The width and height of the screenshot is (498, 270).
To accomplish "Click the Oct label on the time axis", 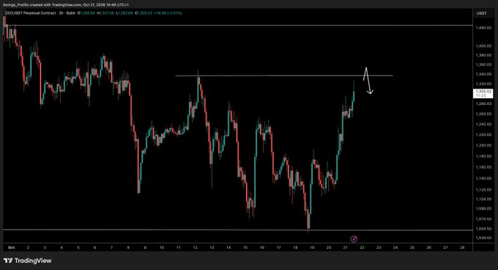I will [12, 247].
